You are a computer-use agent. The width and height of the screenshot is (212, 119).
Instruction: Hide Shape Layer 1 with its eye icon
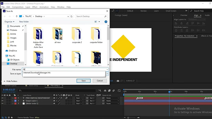pos(2,101)
